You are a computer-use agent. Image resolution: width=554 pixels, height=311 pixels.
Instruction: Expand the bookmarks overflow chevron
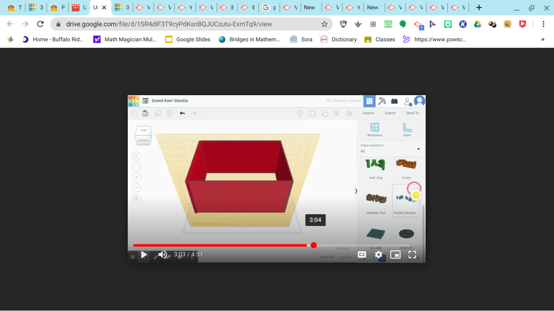543,39
